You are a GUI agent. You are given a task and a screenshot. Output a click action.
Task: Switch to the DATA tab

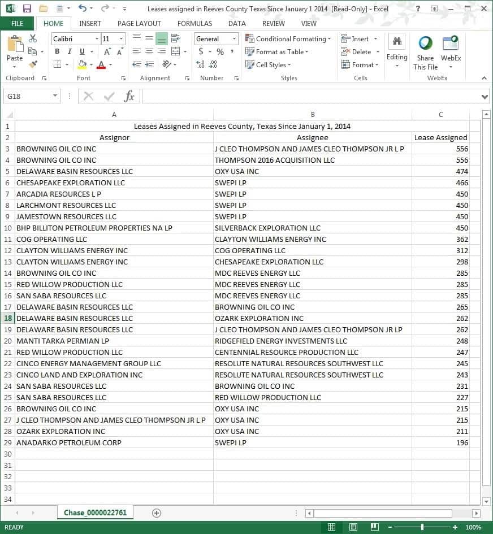pyautogui.click(x=237, y=23)
